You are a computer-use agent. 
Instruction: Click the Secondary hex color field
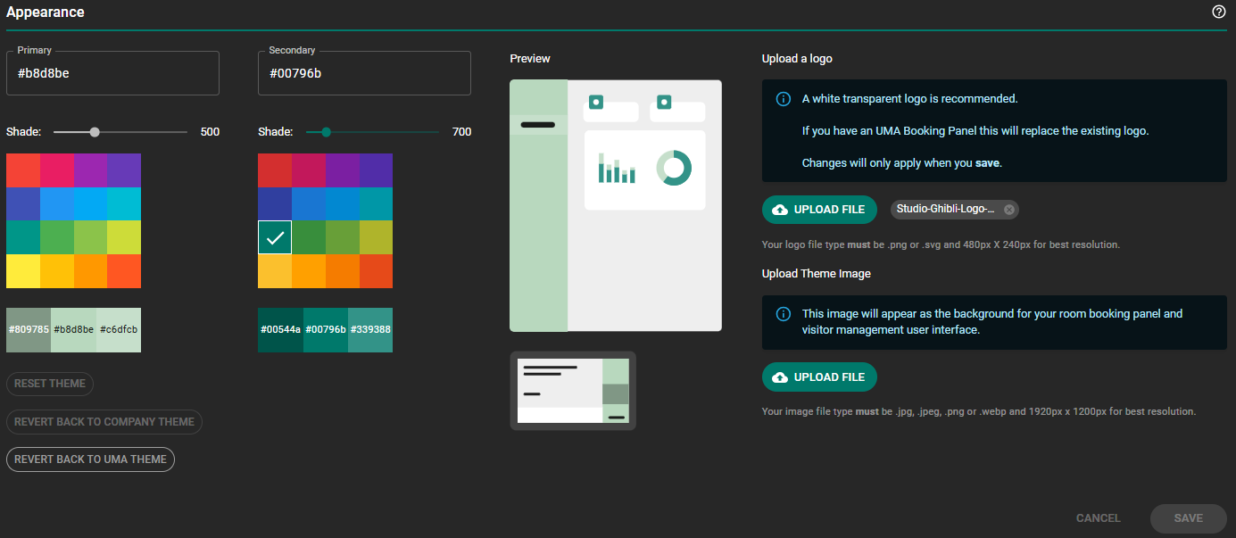click(365, 73)
